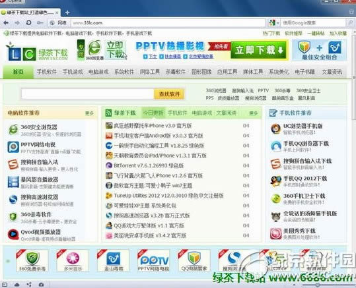
Task: Switch to the 文章阅读 tab
Action: pos(227,113)
